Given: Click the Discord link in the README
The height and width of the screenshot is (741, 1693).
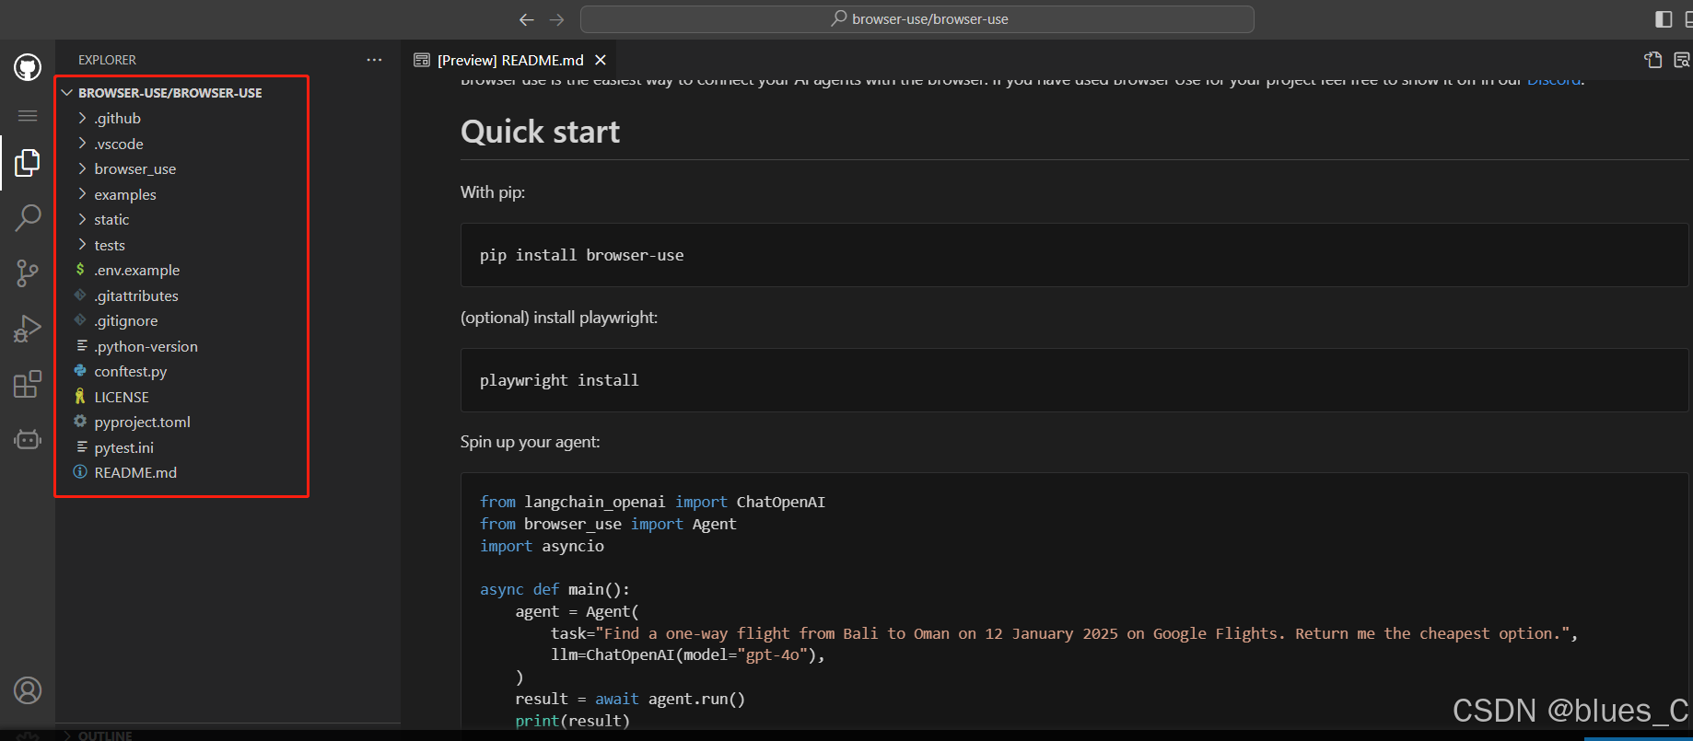Looking at the screenshot, I should click(1554, 81).
